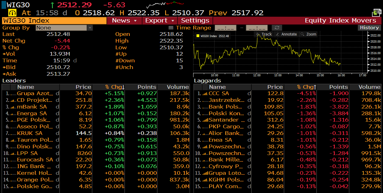The image size is (383, 193).
Task: Click the yellow WIG30 Index legend swatch
Action: point(198,36)
